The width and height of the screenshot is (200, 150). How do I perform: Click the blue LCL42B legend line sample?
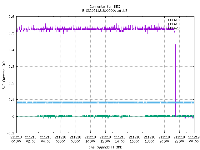[186, 28]
